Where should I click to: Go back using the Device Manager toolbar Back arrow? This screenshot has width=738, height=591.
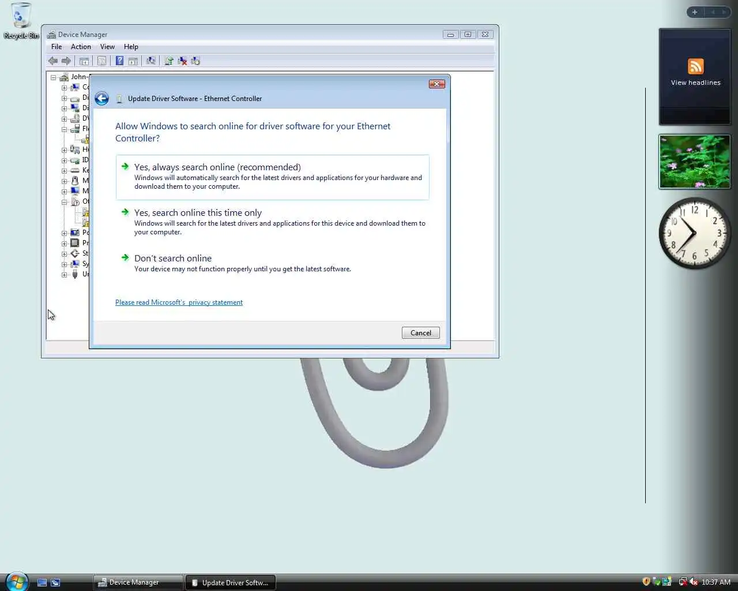53,61
